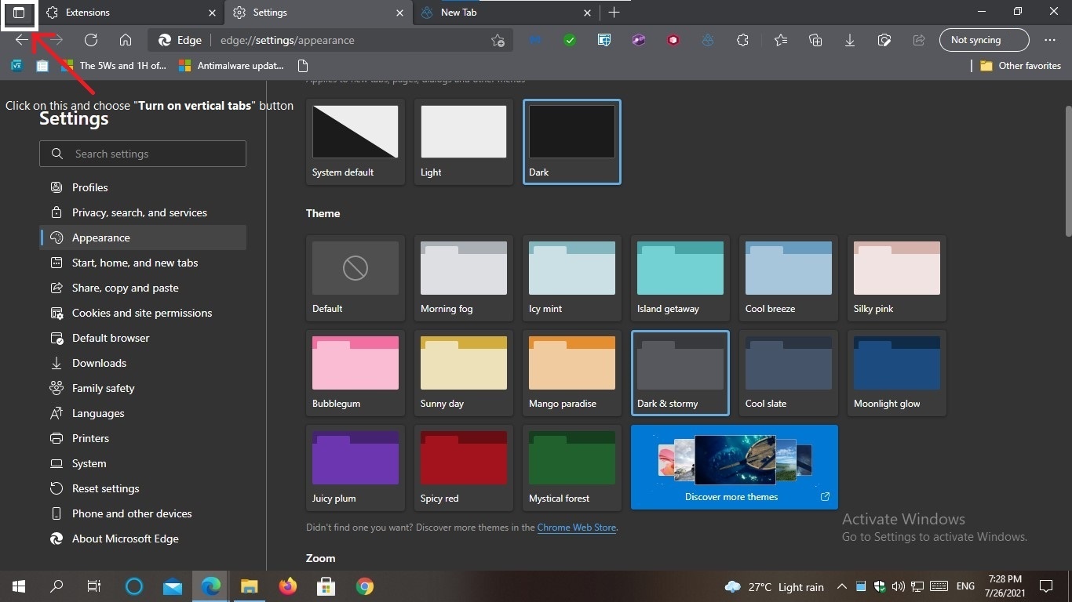
Task: Click the vertical tabs icon at top left
Action: pos(19,13)
